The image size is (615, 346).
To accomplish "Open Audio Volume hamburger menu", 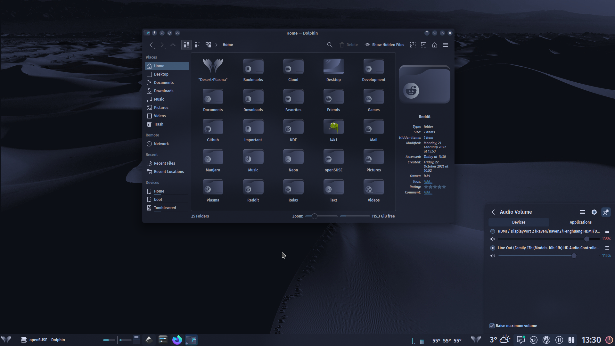I will pos(582,212).
